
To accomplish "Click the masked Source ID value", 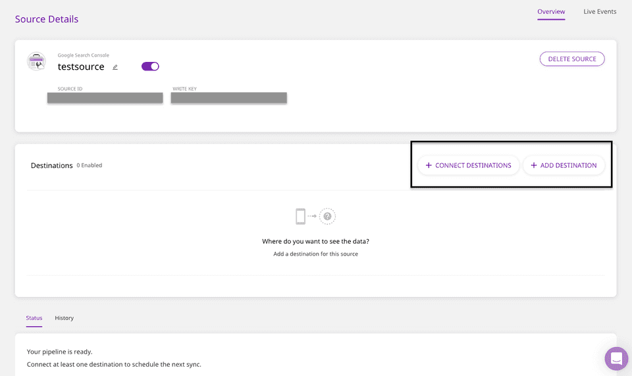I will tap(105, 98).
